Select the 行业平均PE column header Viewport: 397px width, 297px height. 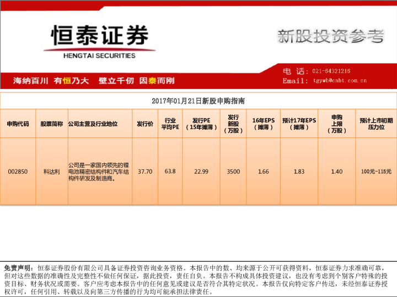point(170,124)
